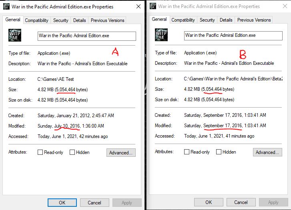Click title bar app icon of right Properties window
Viewport: 291px width, 210px height.
pyautogui.click(x=153, y=6)
